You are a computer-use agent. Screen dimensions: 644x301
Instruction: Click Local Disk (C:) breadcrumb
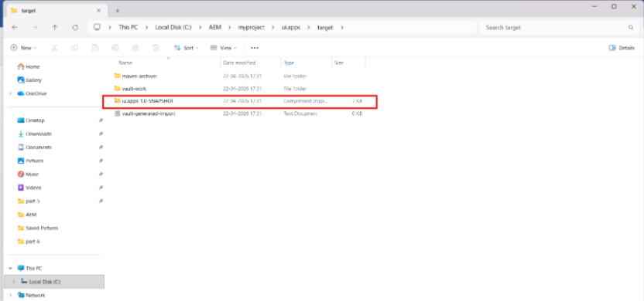click(173, 28)
